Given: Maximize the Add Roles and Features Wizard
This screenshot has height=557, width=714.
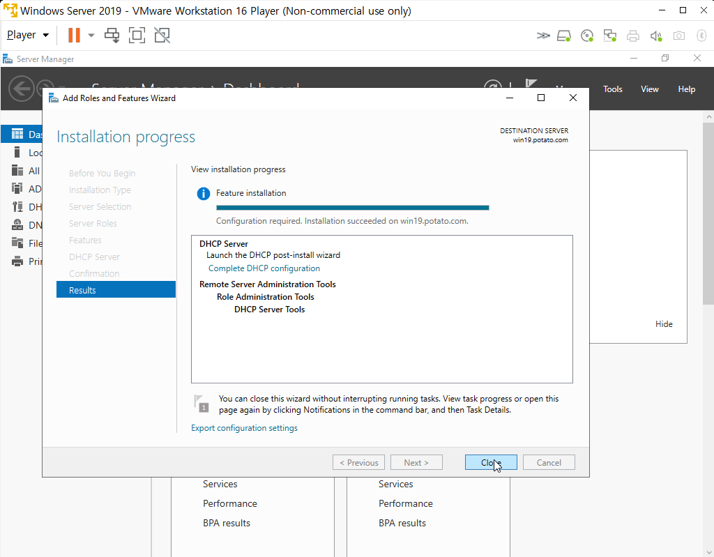Looking at the screenshot, I should [541, 98].
